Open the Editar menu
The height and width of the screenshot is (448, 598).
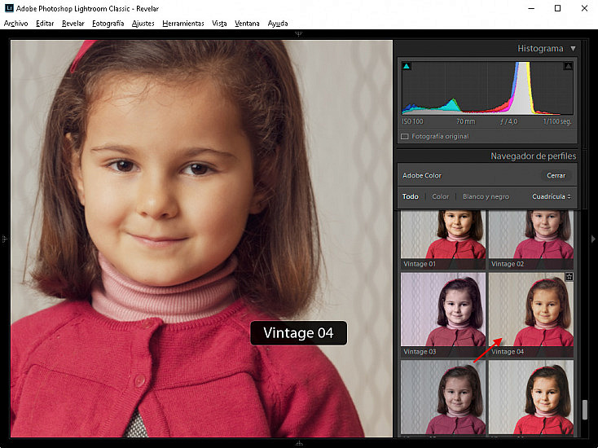click(45, 24)
